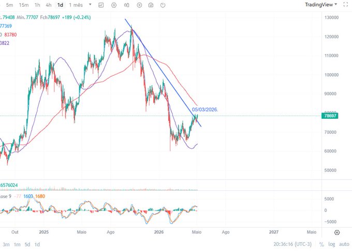Screen dimensions: 352x251
Task: Click the current price label 78697
Action: [x=330, y=116]
